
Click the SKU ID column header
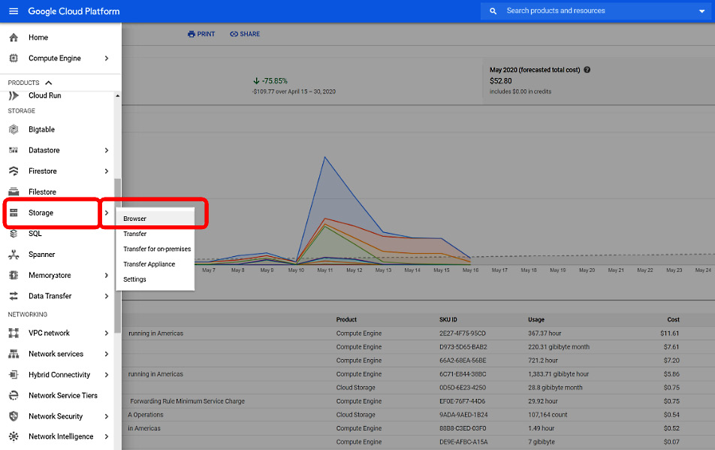click(448, 319)
